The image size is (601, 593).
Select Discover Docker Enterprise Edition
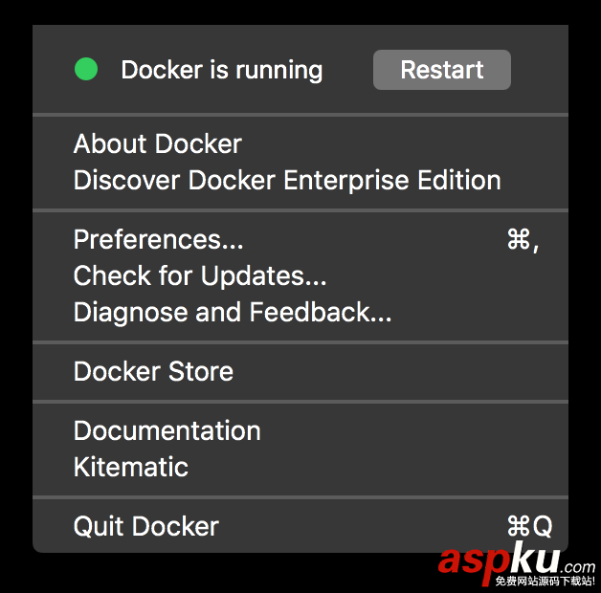tap(287, 181)
